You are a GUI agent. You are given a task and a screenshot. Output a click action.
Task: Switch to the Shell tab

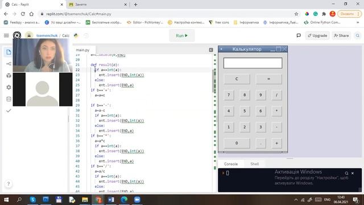[x=254, y=164]
